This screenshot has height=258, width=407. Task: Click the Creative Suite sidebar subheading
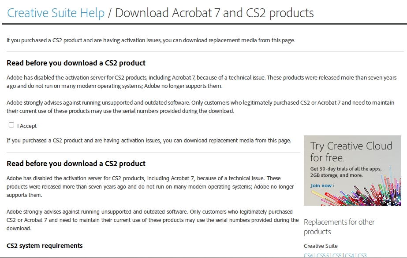321,246
